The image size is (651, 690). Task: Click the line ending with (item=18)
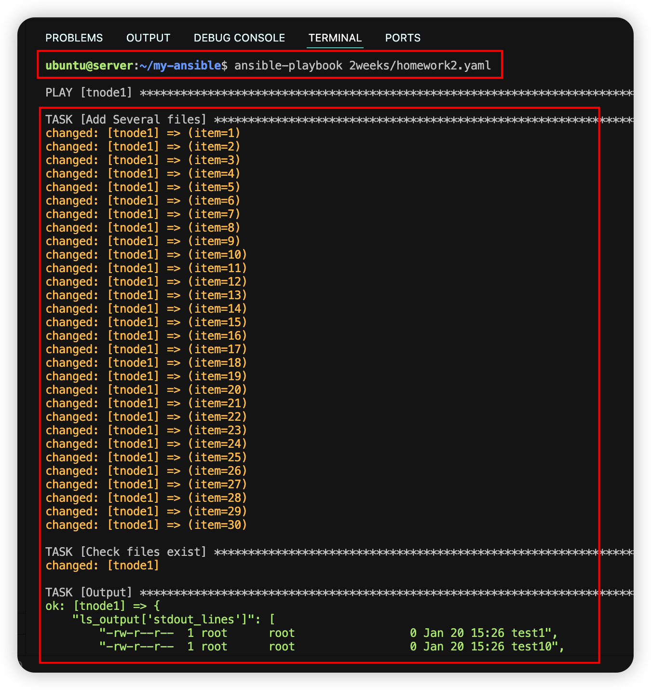tap(146, 362)
